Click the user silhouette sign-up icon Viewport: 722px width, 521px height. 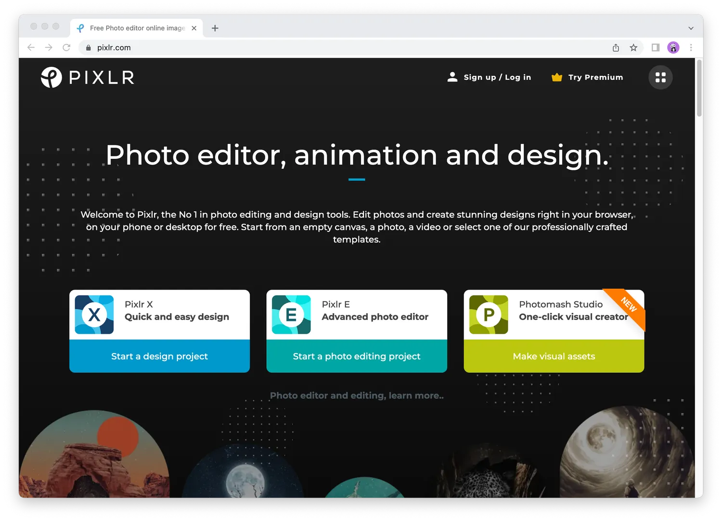[452, 77]
